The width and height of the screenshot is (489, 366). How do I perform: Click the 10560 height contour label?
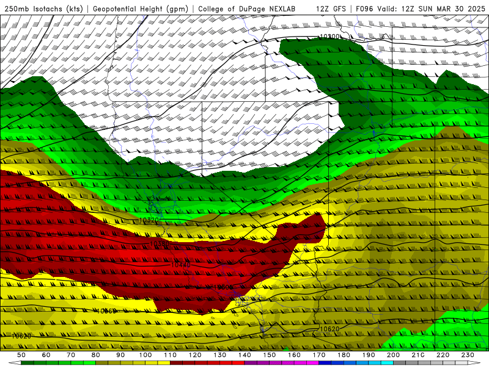[106, 311]
